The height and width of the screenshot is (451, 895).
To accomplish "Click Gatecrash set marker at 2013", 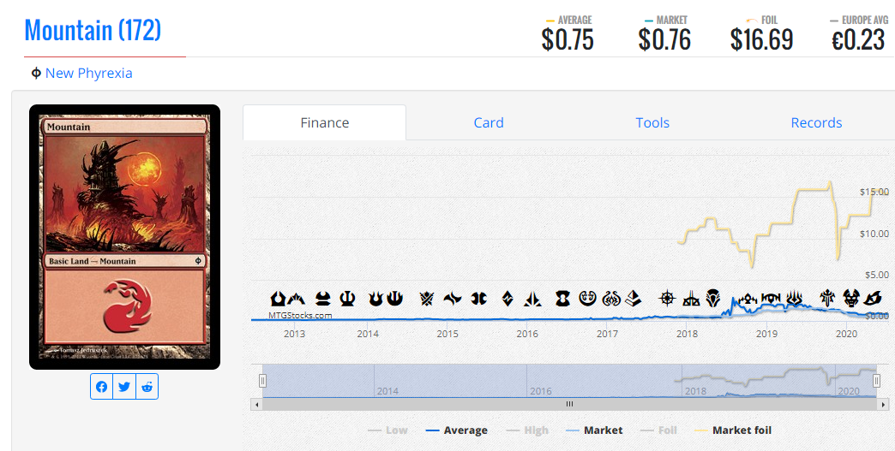I will [296, 298].
